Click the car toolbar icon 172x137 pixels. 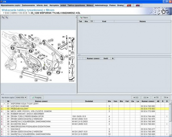(x=138, y=5)
